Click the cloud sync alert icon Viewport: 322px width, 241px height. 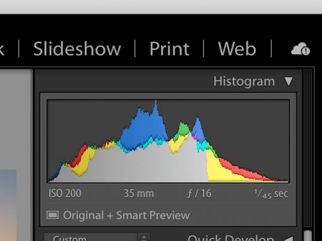(301, 49)
